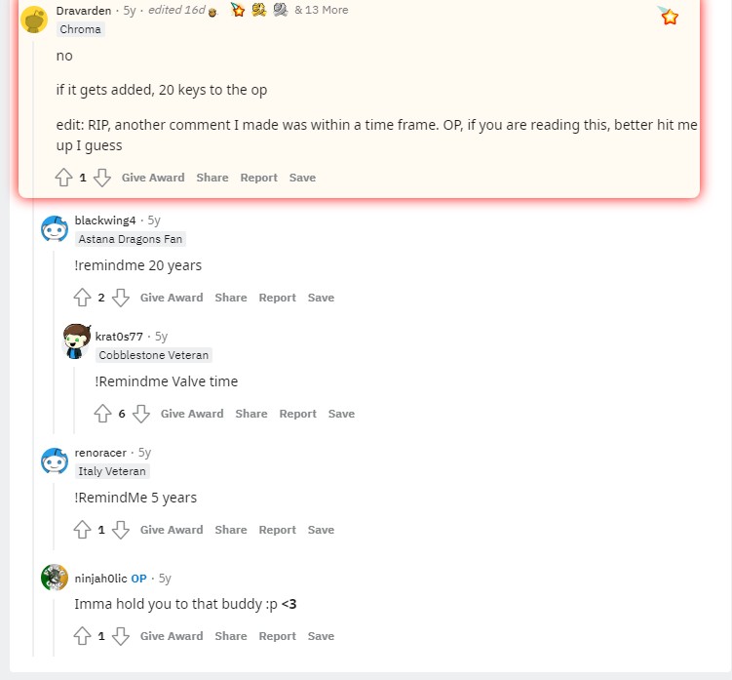
Task: Give Award to Dravarden's comment
Action: (153, 178)
